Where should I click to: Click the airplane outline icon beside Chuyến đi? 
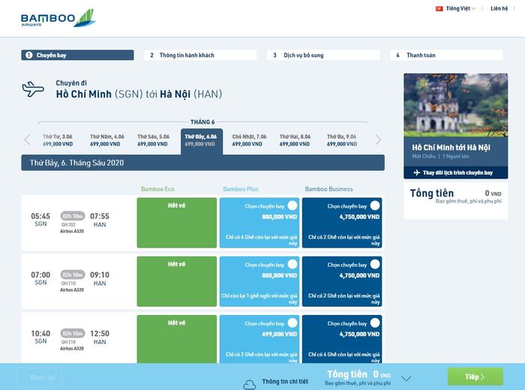(33, 89)
